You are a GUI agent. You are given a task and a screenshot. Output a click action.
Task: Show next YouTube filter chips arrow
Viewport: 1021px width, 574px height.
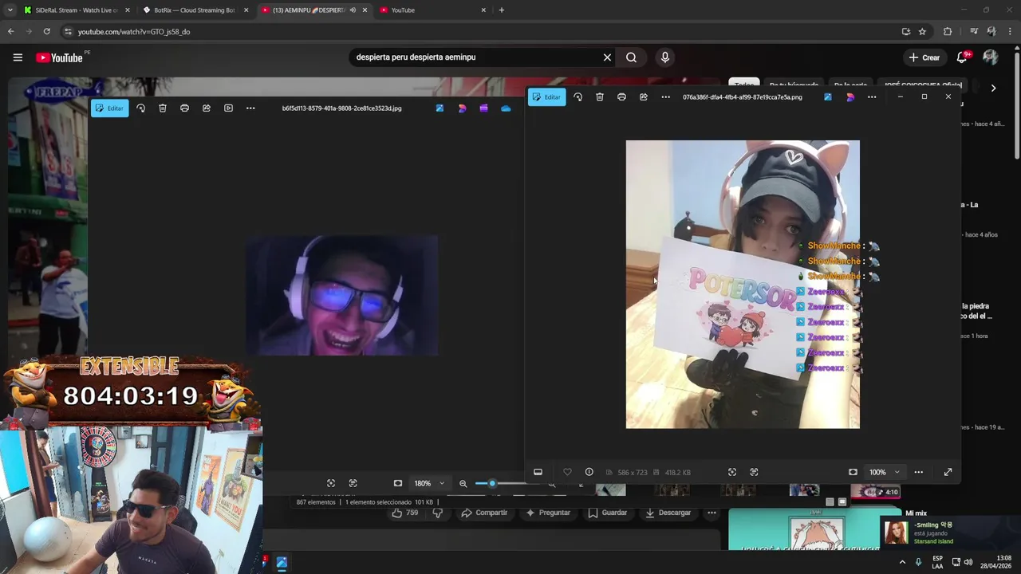tap(993, 88)
